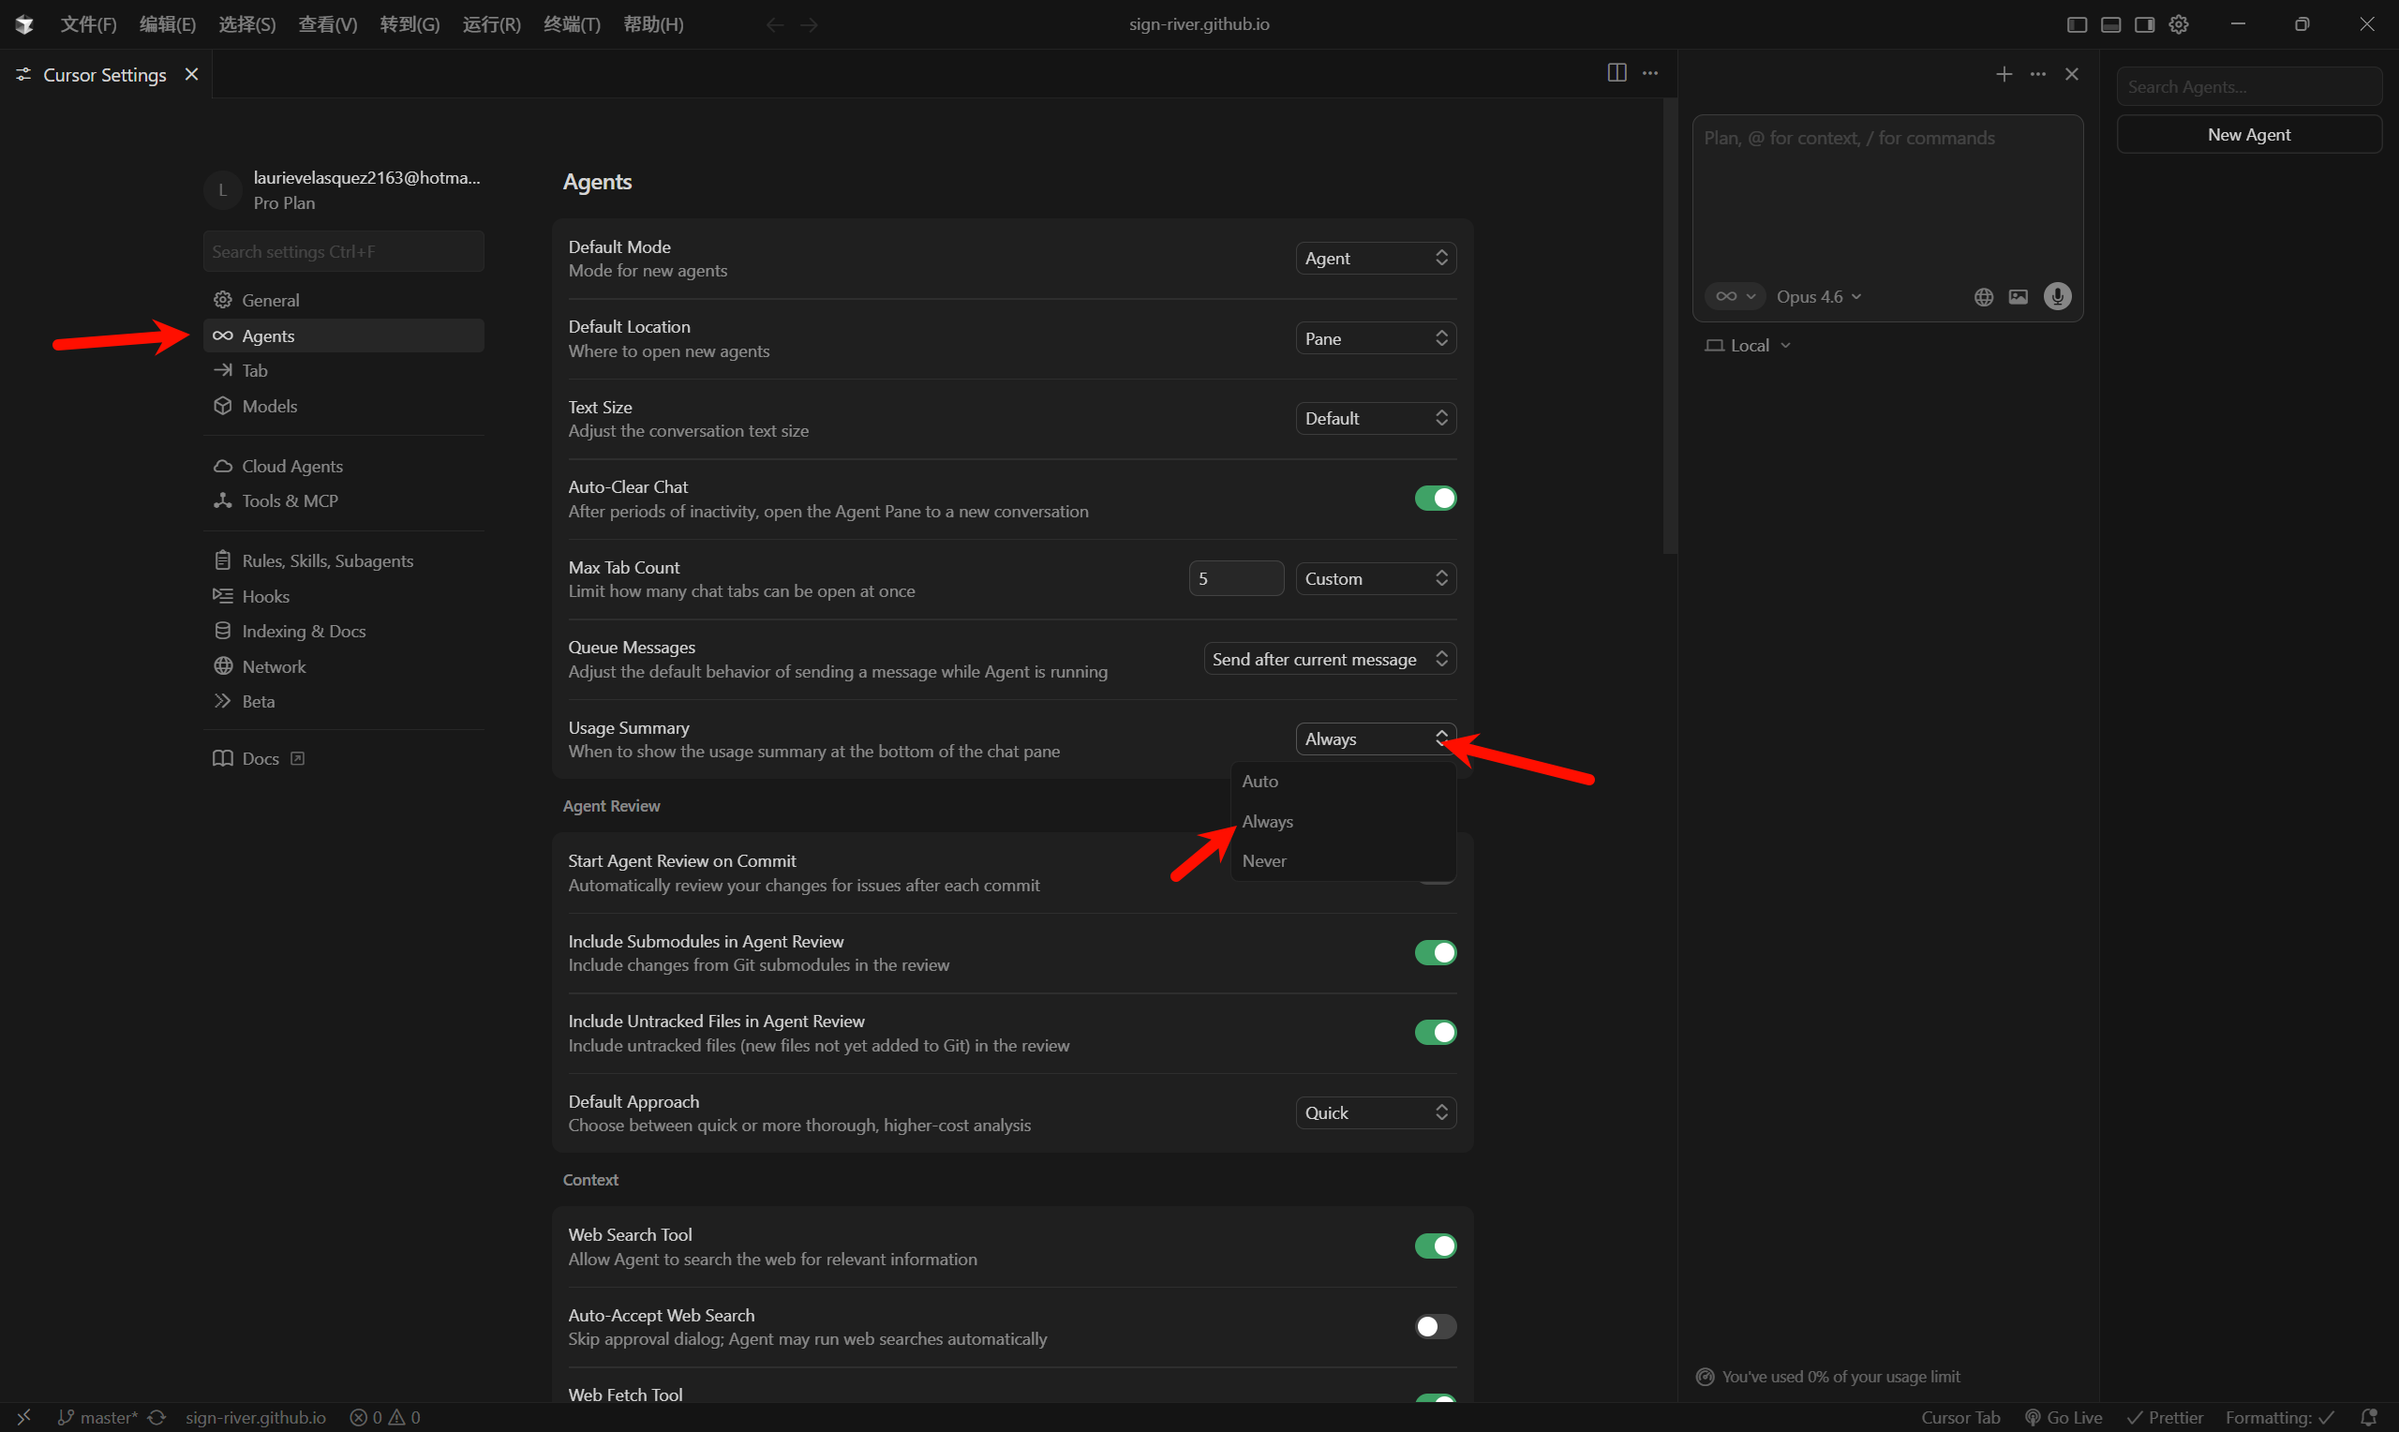Go to General settings section

[x=343, y=300]
